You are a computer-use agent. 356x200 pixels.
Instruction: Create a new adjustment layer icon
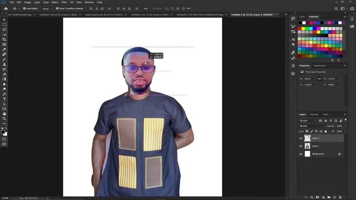323,197
